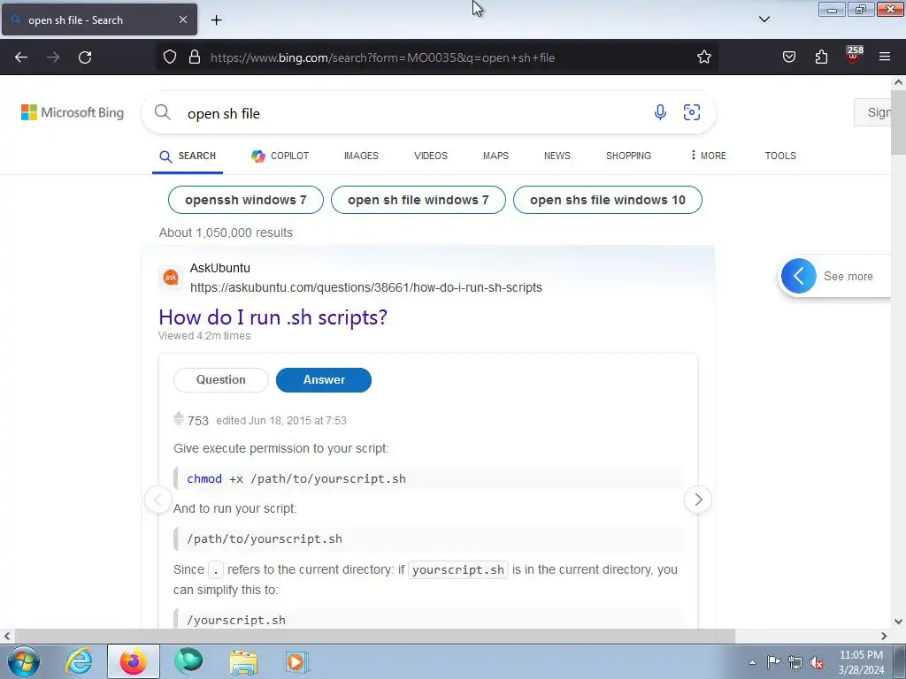906x679 pixels.
Task: Click the search magnifier in Bing box
Action: pyautogui.click(x=163, y=112)
